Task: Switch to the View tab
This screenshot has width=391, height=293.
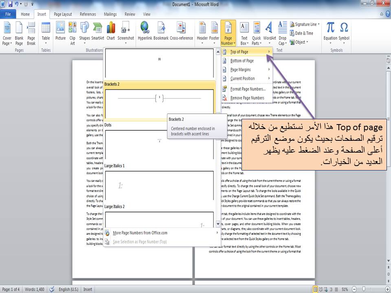Action: (x=147, y=14)
